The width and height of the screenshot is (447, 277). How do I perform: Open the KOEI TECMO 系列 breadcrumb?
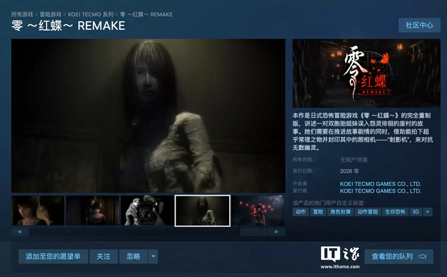point(90,14)
